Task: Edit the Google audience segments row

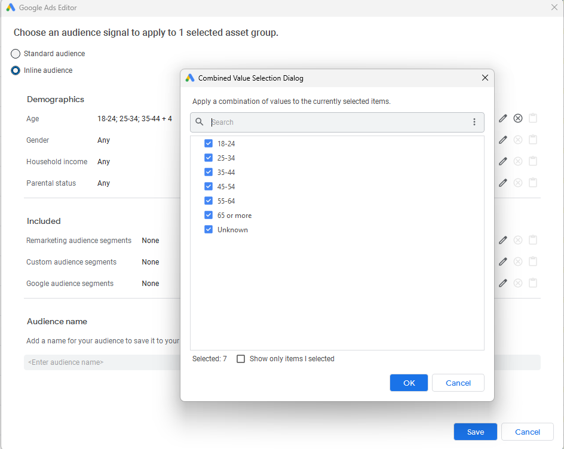Action: point(503,283)
